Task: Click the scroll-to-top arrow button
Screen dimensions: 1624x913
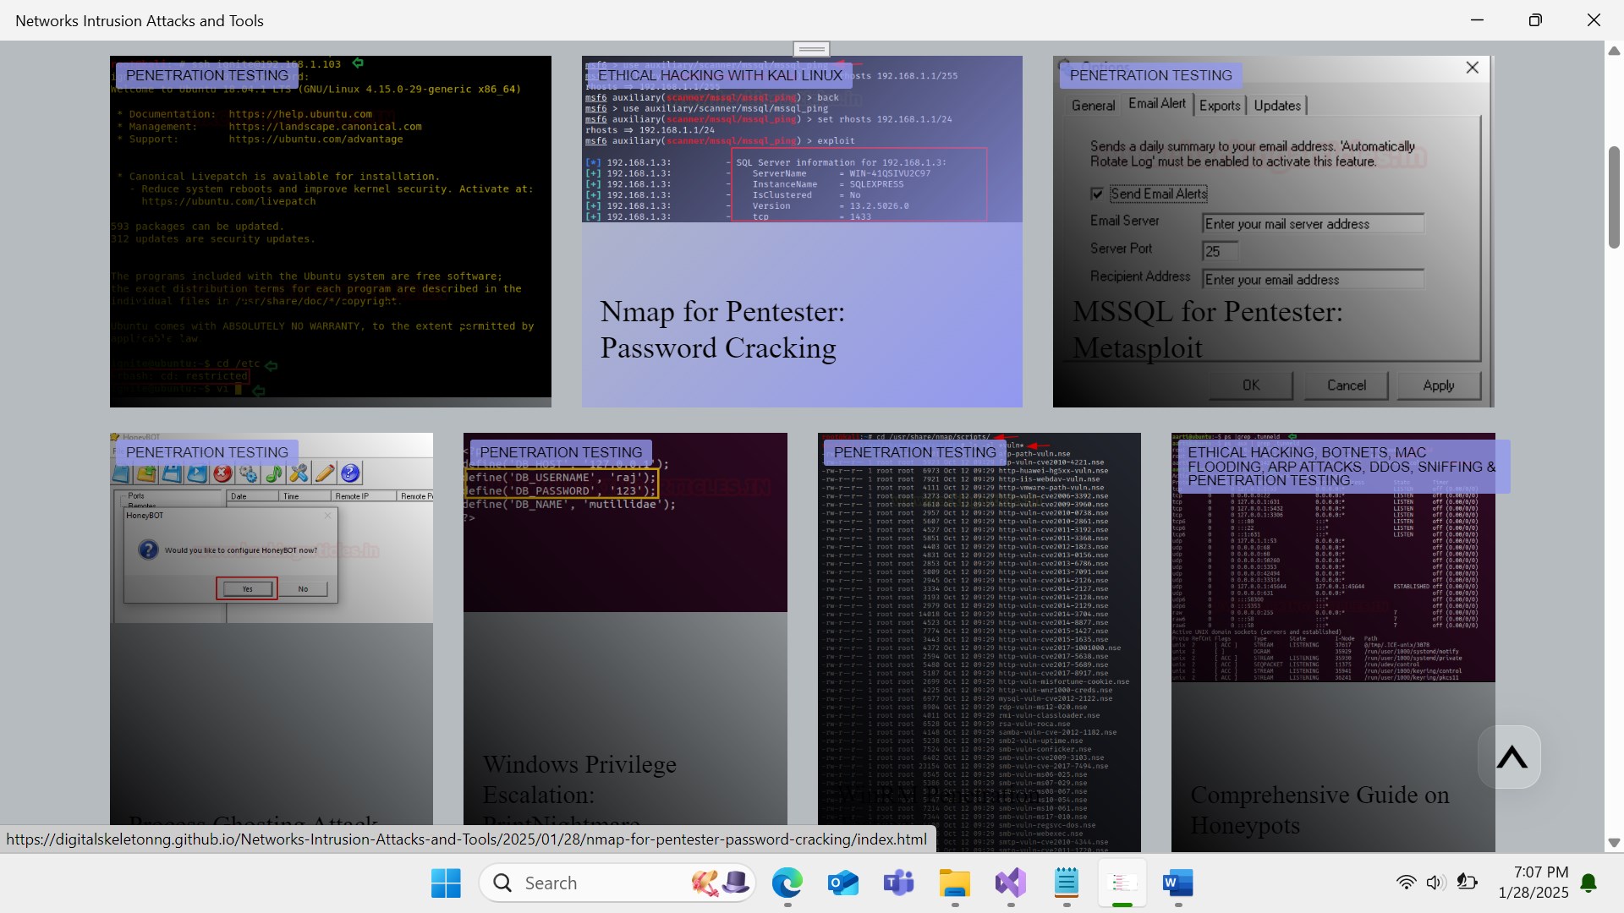Action: (1512, 757)
